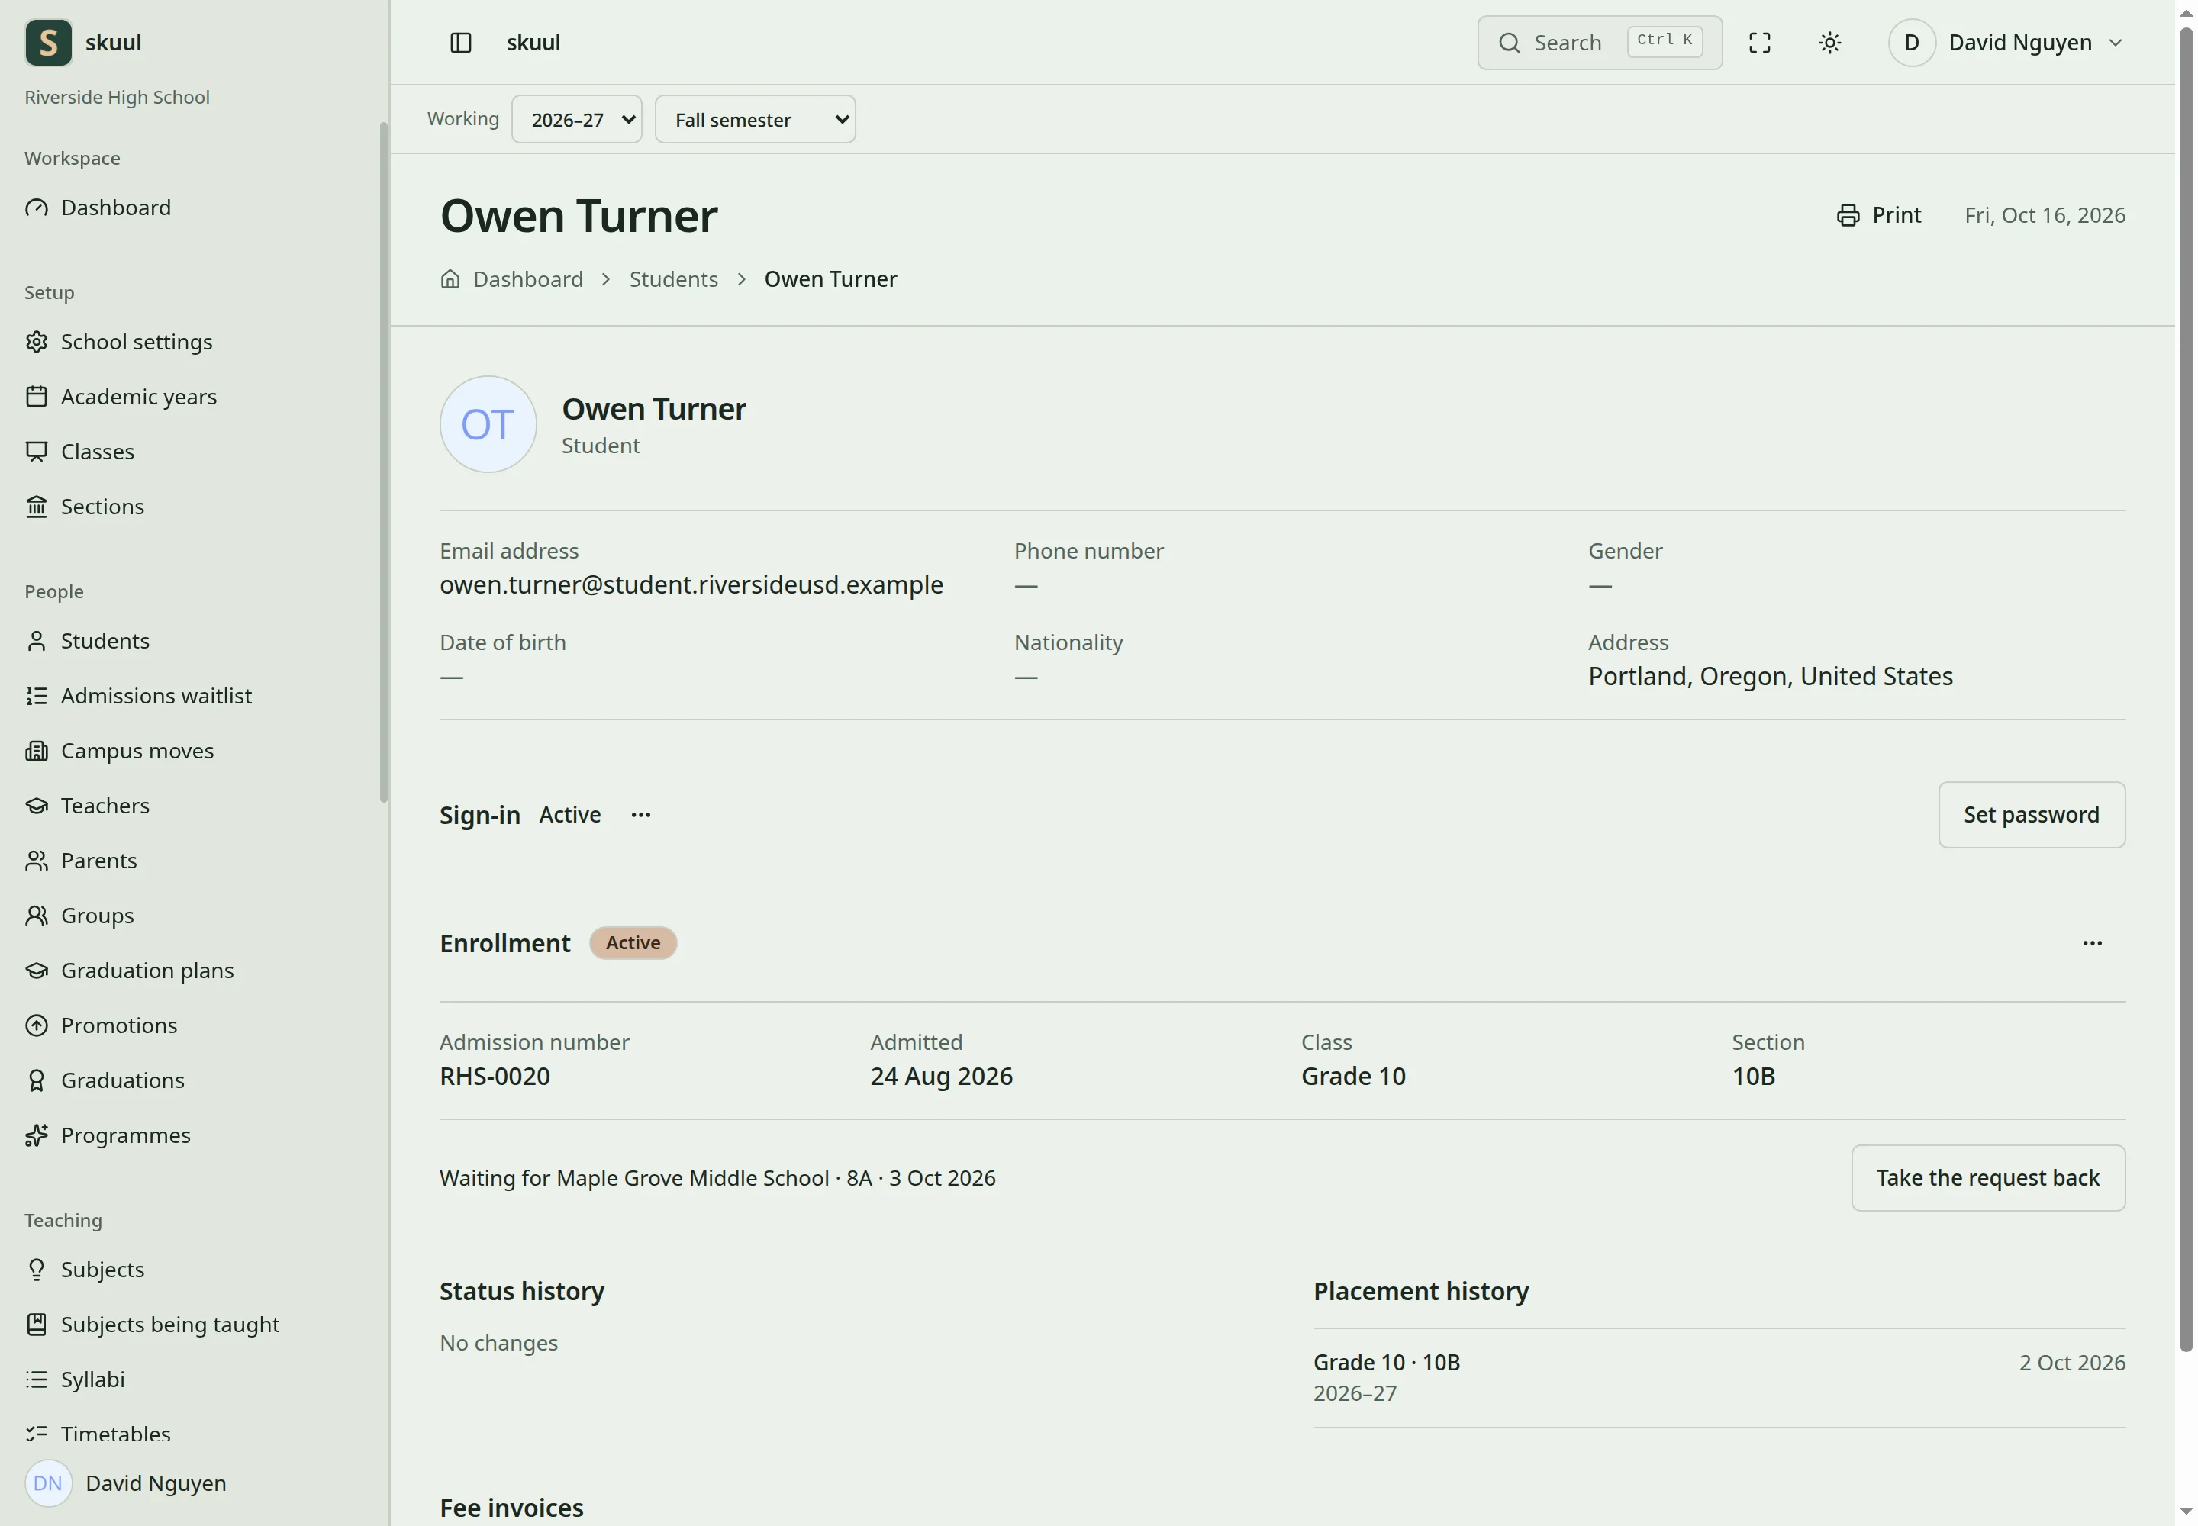Click the page's vertical scrollbar

pos(2186,688)
